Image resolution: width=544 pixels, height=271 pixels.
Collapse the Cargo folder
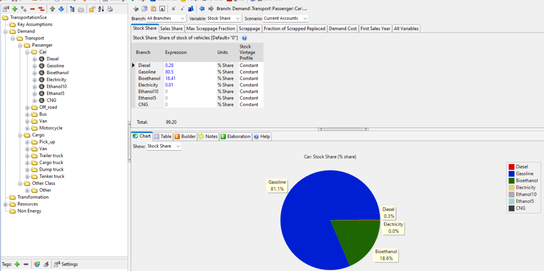point(20,135)
